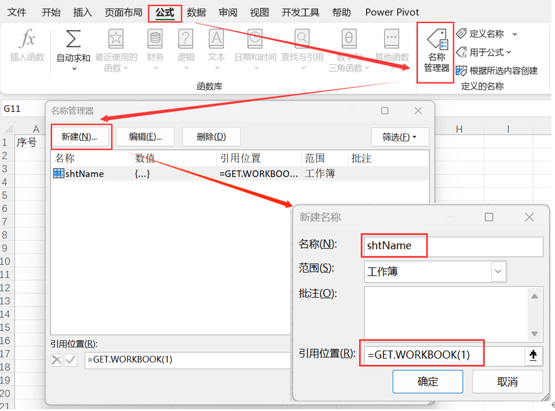Open the Filter dropdown in Name Manager
This screenshot has height=411, width=555.
point(400,136)
